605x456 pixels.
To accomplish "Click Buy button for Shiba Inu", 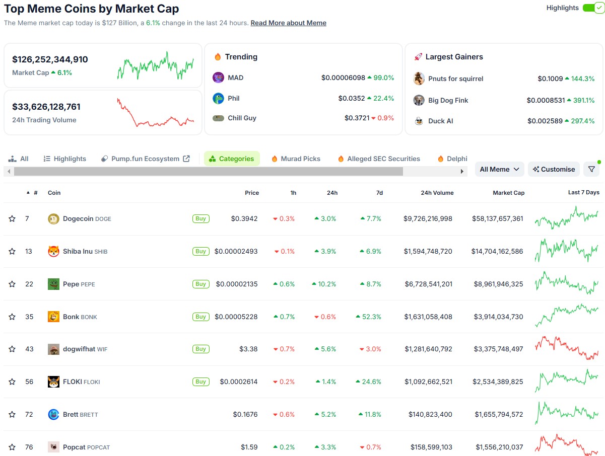I will point(200,251).
